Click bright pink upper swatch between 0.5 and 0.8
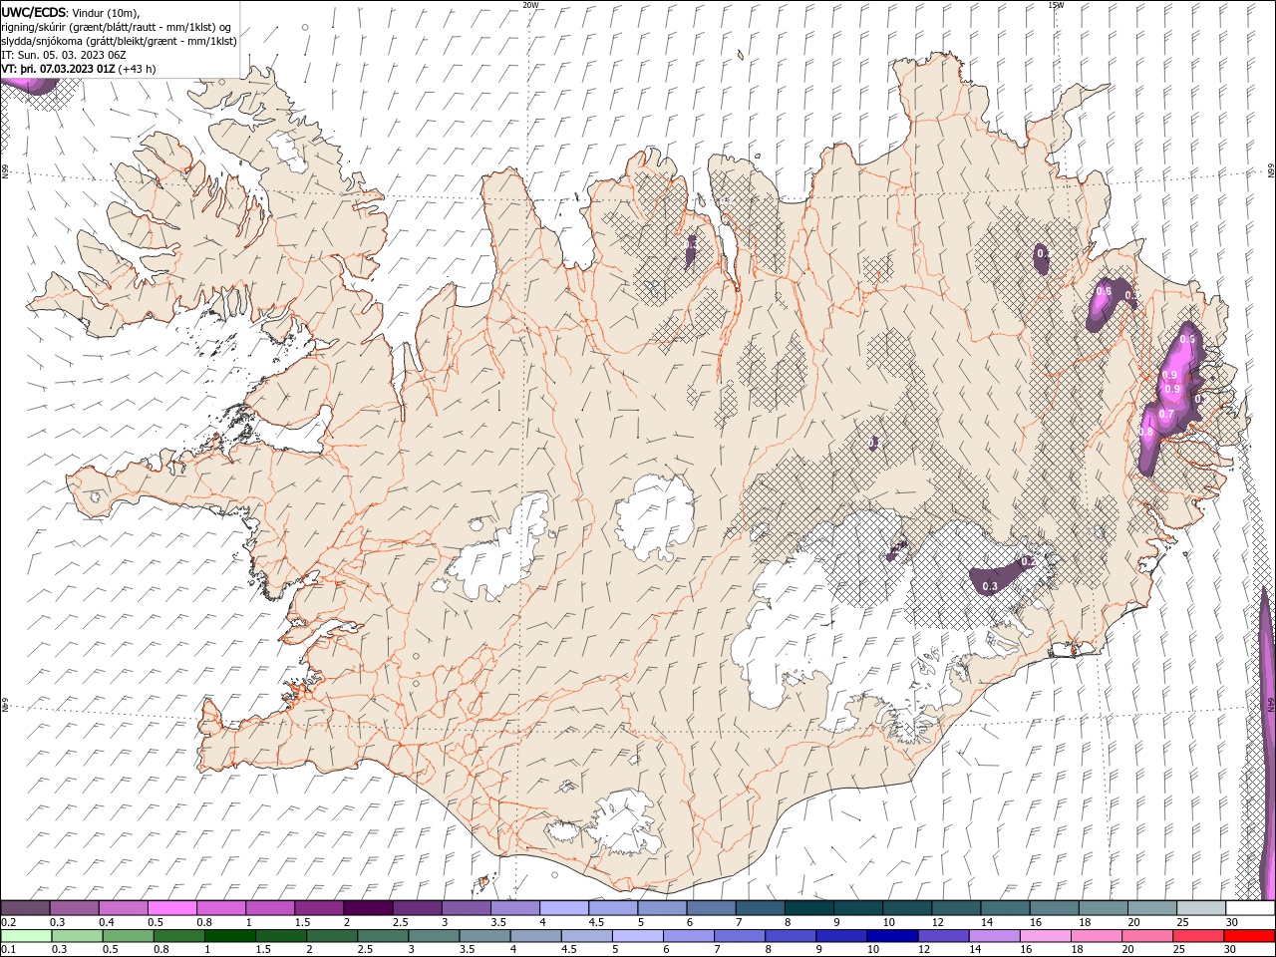This screenshot has height=957, width=1276. 172,908
